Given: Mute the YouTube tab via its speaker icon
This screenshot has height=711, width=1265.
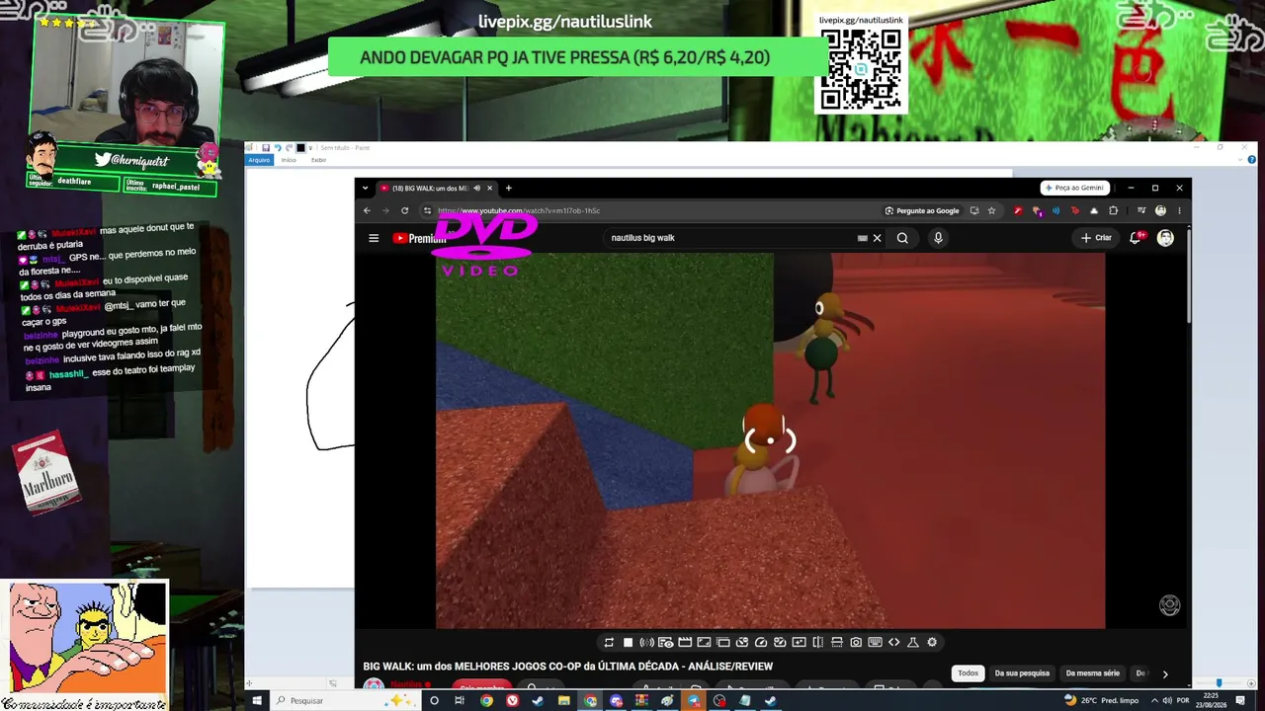Looking at the screenshot, I should (476, 188).
